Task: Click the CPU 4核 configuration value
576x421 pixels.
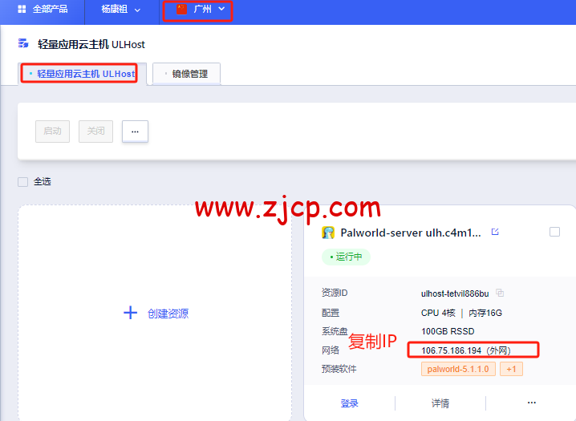Action: point(438,313)
